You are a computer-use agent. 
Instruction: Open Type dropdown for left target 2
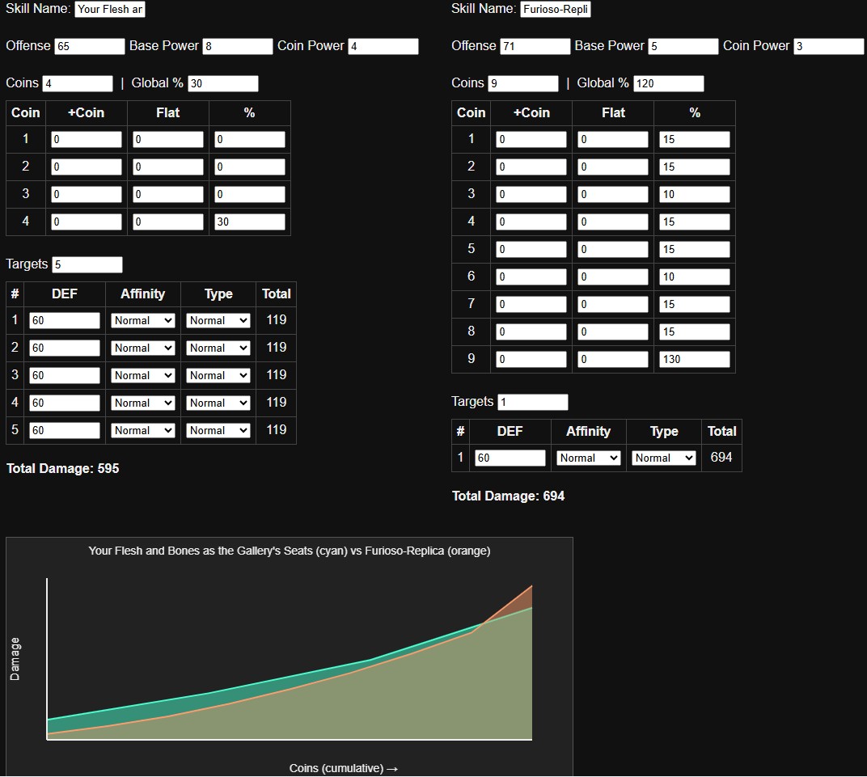coord(218,348)
